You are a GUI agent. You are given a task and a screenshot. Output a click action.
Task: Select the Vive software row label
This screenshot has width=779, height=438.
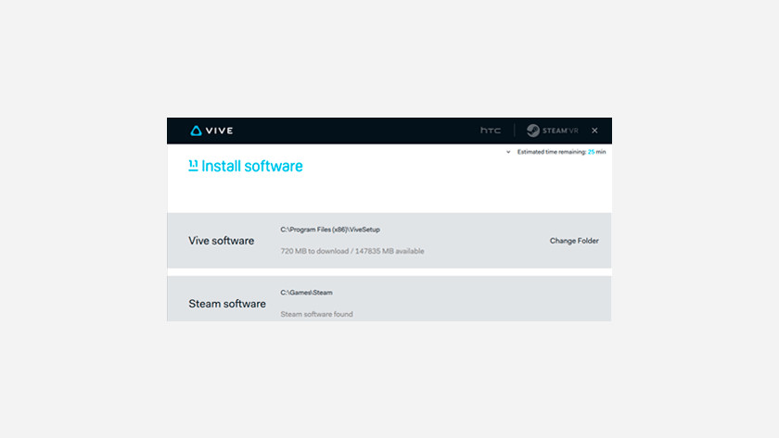point(221,241)
